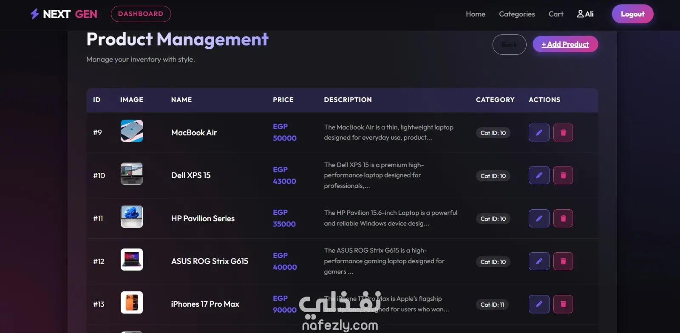Select the HP Pavilion Series product name

click(203, 218)
